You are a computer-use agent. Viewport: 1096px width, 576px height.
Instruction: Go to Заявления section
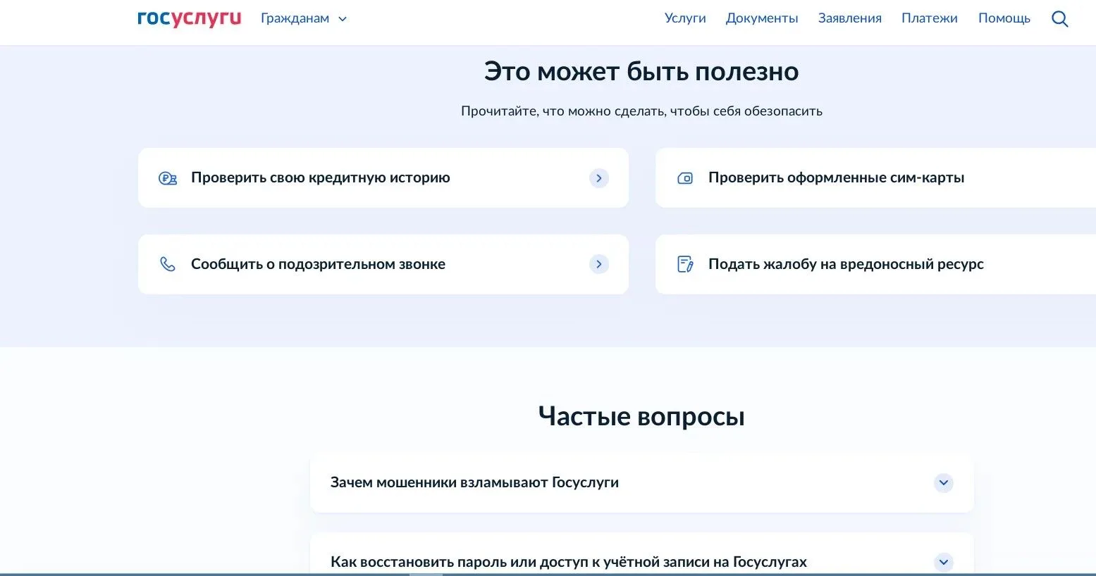(850, 18)
